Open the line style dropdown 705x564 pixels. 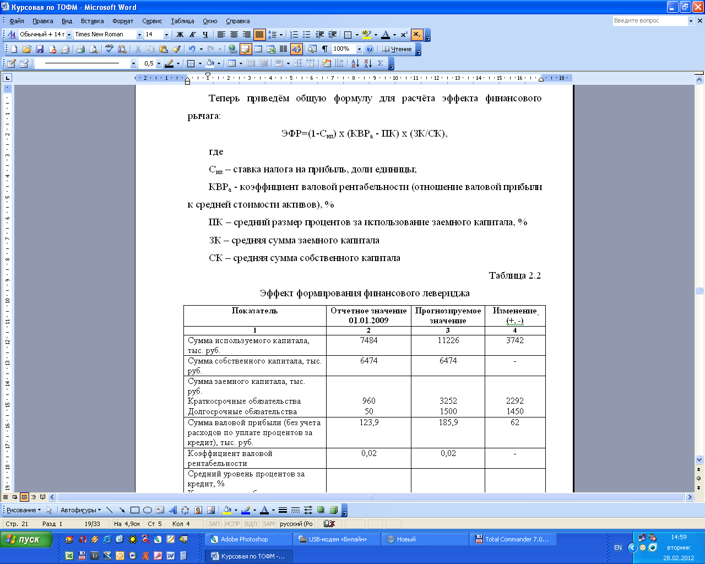(x=133, y=63)
